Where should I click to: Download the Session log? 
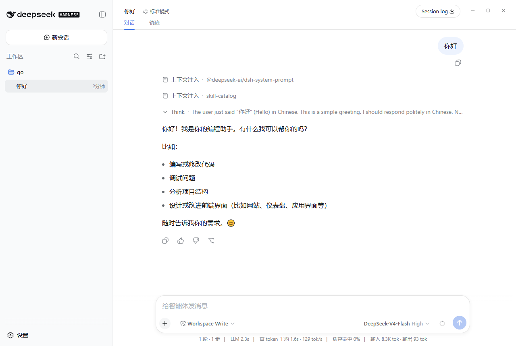pos(438,11)
